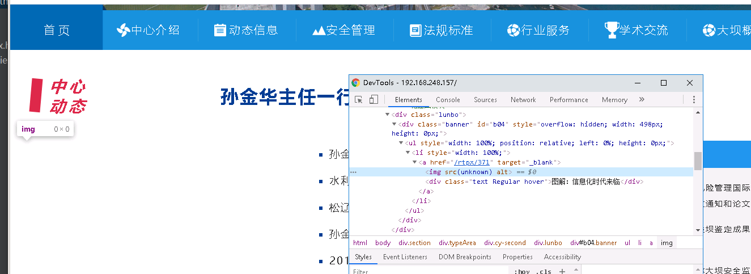
Task: Show more DevTools tabs via double chevron
Action: coord(642,100)
